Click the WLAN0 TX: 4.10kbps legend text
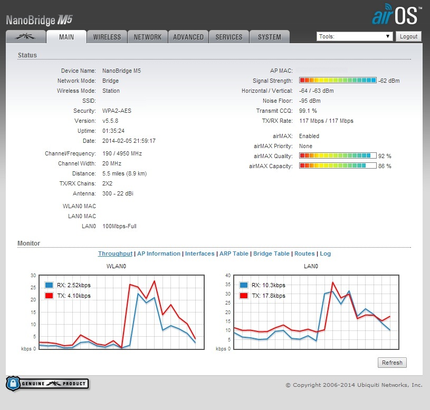This screenshot has width=430, height=410. click(x=74, y=296)
